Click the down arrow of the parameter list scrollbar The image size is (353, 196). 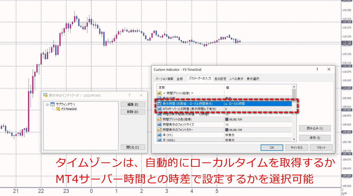(294, 139)
